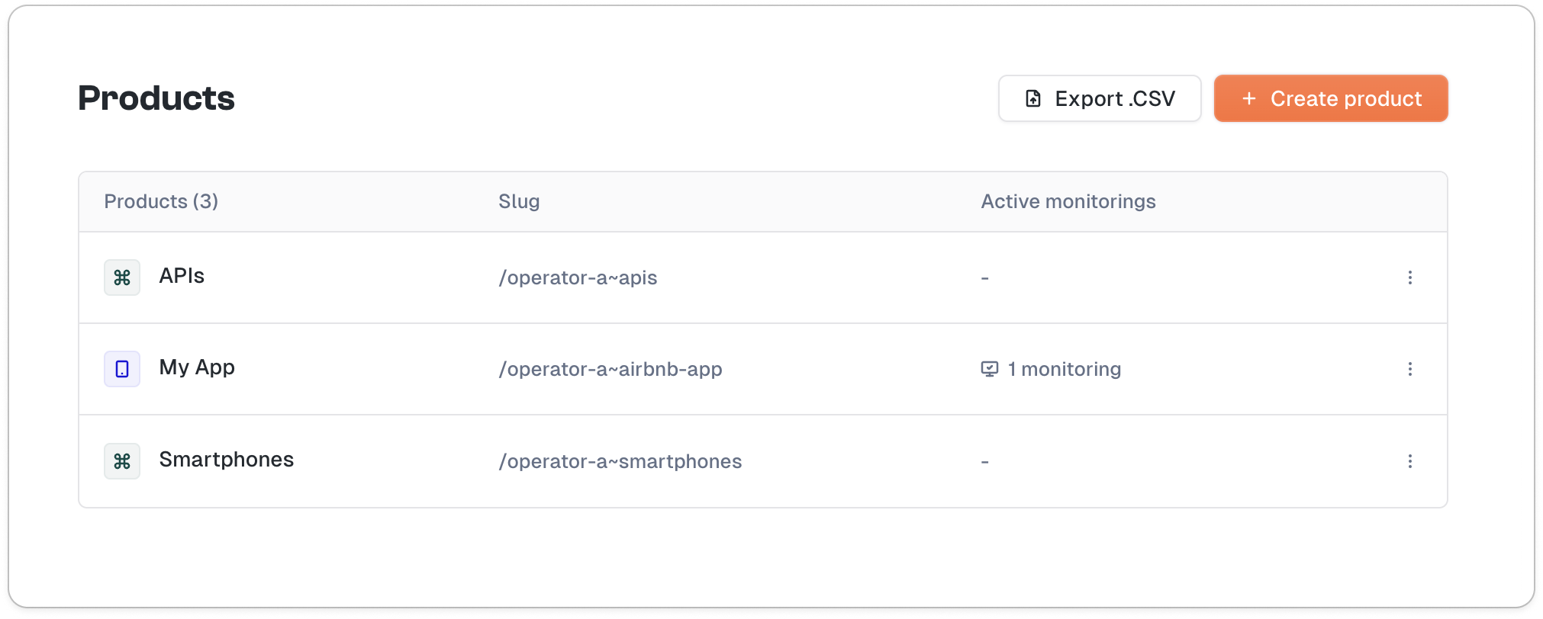Click the Active monitorings column header
The height and width of the screenshot is (619, 1543).
1068,201
